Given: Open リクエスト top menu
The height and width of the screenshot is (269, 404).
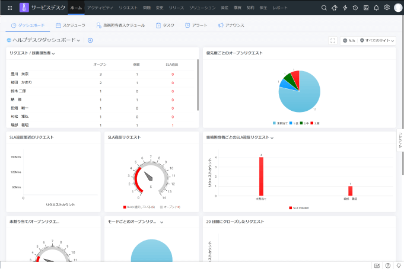Looking at the screenshot, I should click(128, 8).
